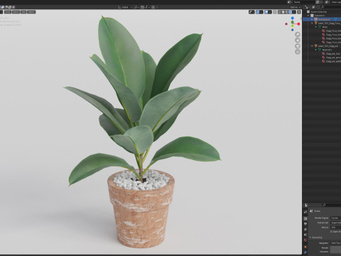The width and height of the screenshot is (341, 256).
Task: Open the View Layer browse icon
Action: [x=327, y=2]
